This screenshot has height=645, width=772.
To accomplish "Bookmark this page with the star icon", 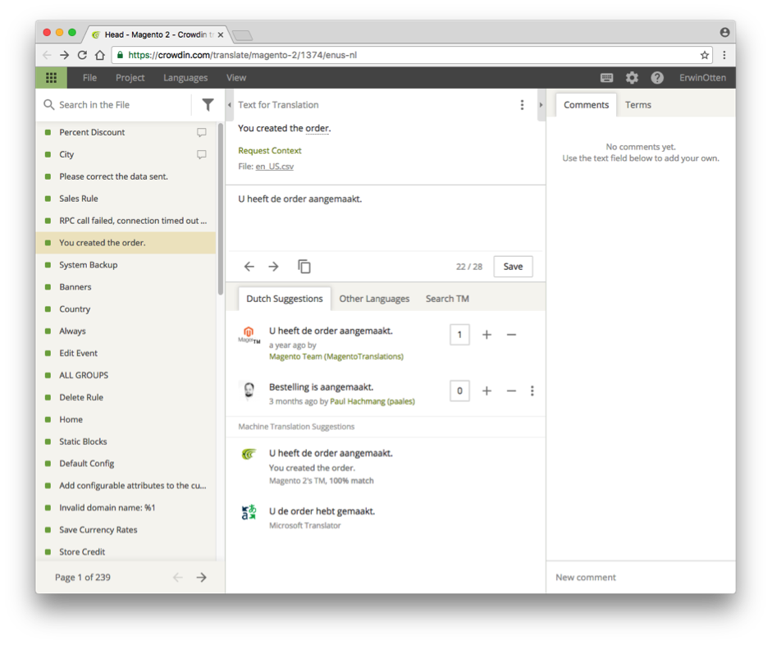I will pos(705,55).
